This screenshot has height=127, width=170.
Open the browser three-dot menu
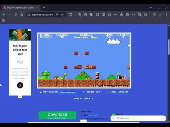click(166, 15)
